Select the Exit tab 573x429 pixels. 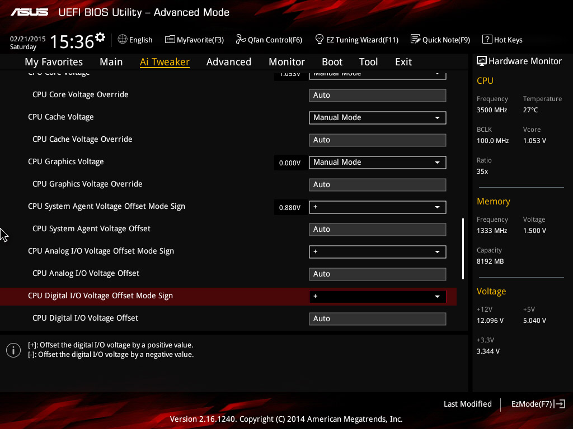[x=403, y=62]
